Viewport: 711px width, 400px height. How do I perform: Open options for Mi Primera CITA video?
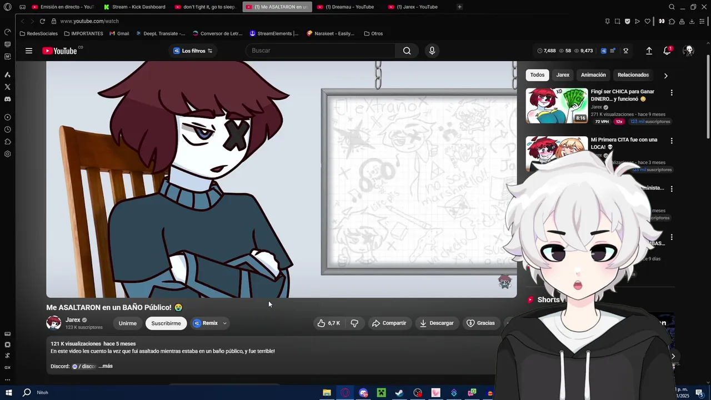tap(672, 141)
